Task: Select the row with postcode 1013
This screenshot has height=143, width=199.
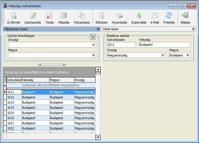Action: [51, 102]
